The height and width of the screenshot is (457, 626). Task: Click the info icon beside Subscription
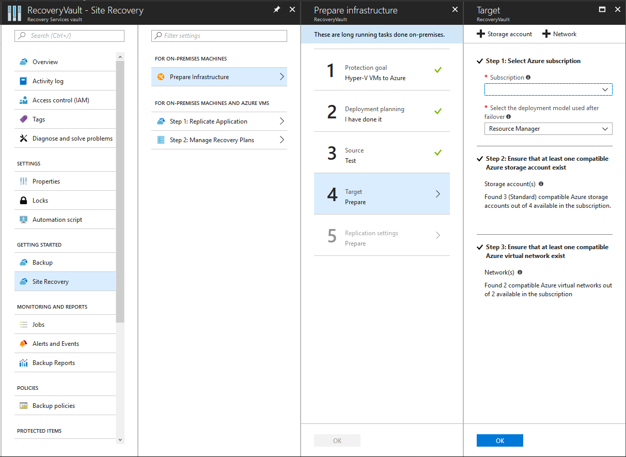(528, 78)
